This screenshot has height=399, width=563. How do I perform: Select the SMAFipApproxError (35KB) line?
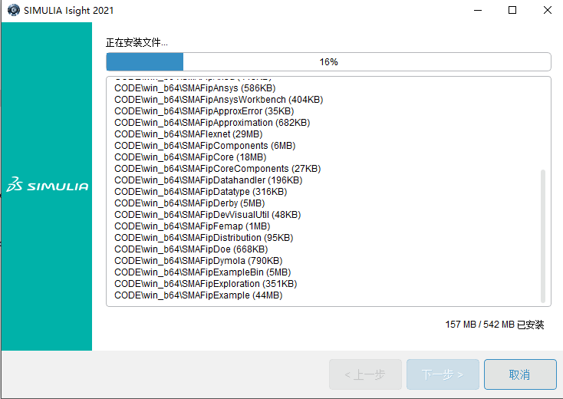click(204, 111)
